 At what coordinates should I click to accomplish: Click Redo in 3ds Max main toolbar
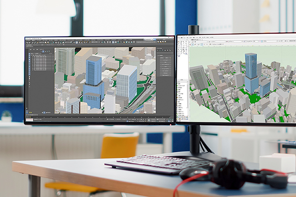(30, 43)
